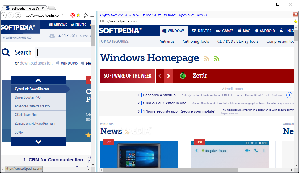
Task: Click RSS icon next to News heading
Action: tap(127, 132)
